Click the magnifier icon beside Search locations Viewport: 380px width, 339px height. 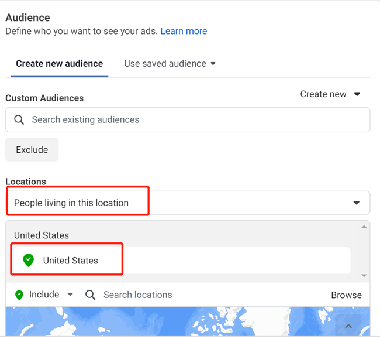[x=90, y=295]
